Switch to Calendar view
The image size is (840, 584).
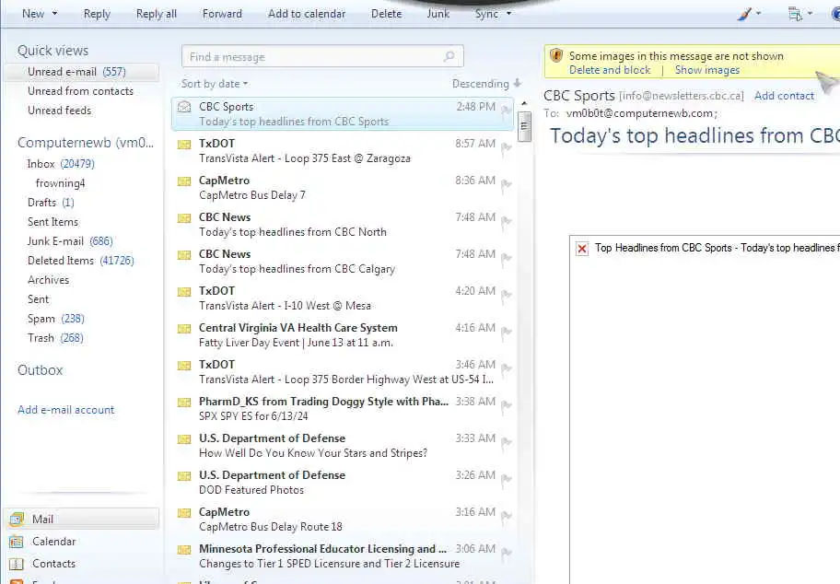point(53,541)
